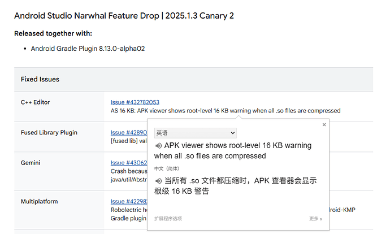
Task: Click the 中文（简体）target language label
Action: 168,168
